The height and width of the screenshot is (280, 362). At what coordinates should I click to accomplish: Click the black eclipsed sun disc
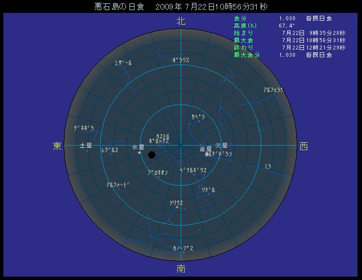(151, 155)
